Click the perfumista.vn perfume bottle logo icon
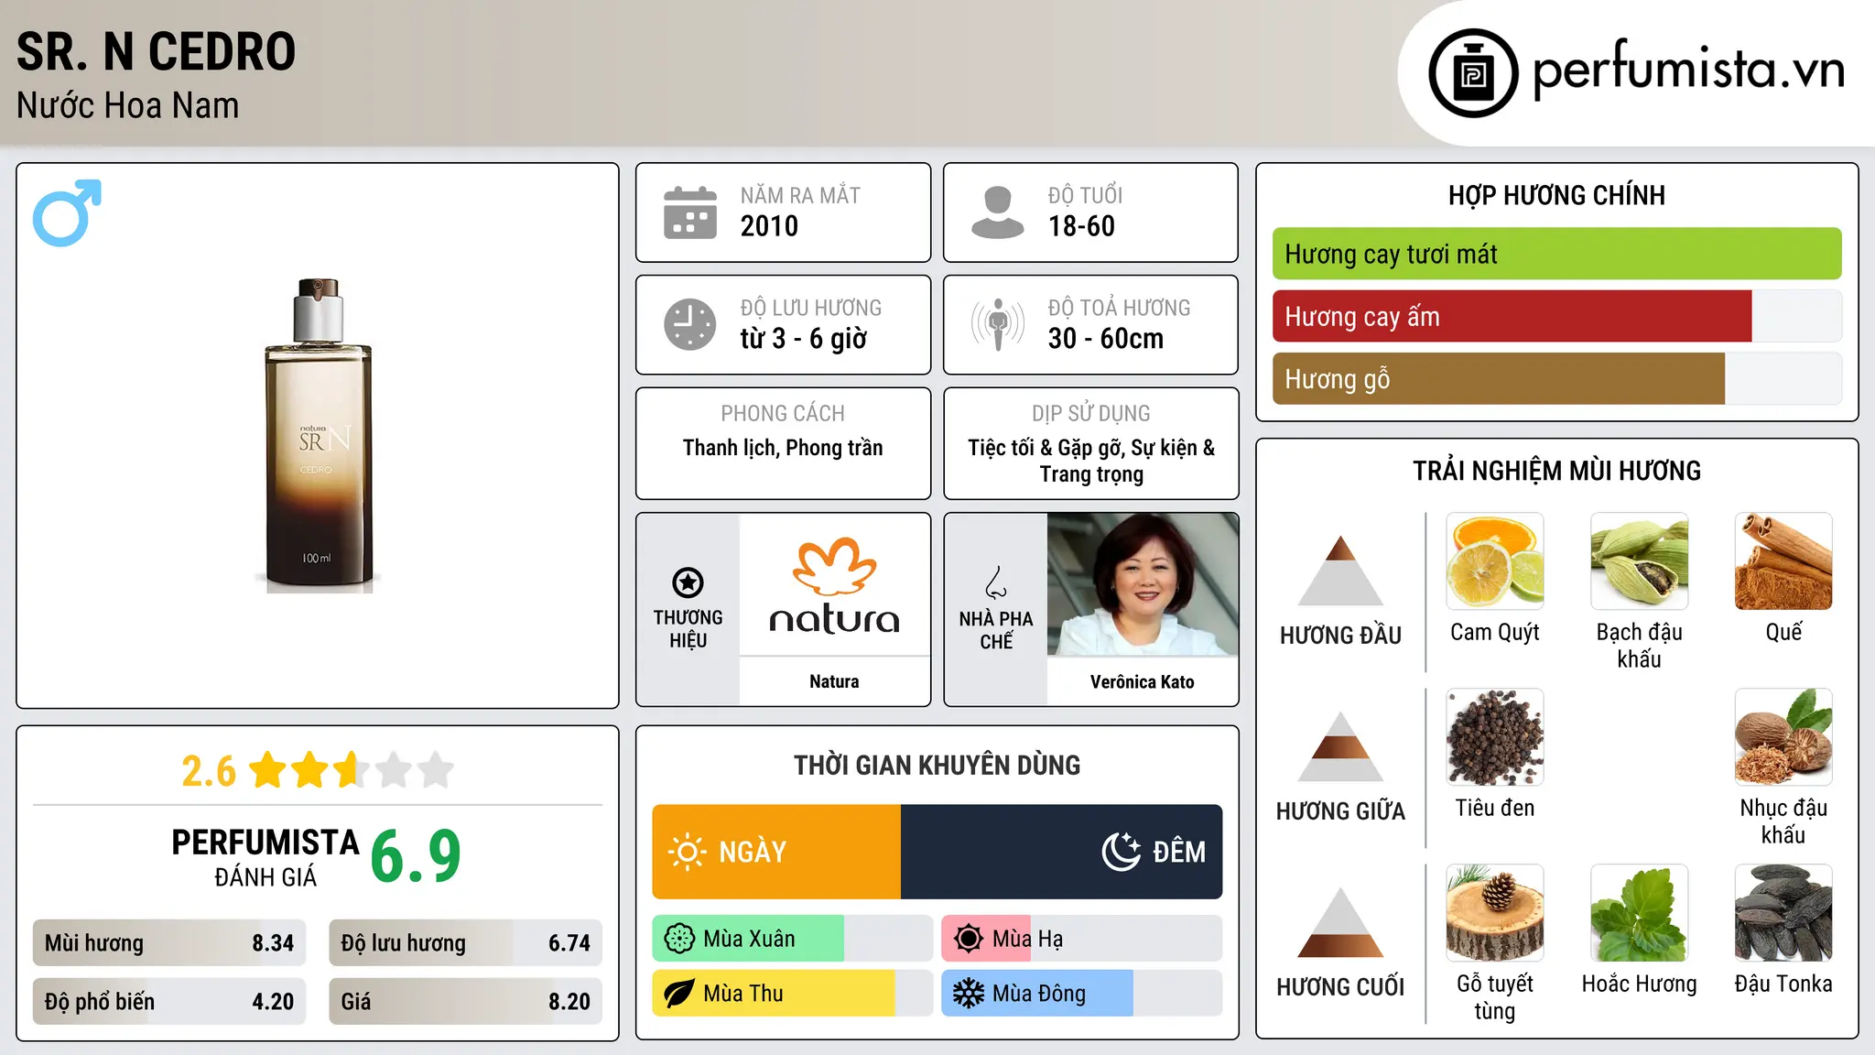Screen dimensions: 1875x1055 pyautogui.click(x=1473, y=73)
